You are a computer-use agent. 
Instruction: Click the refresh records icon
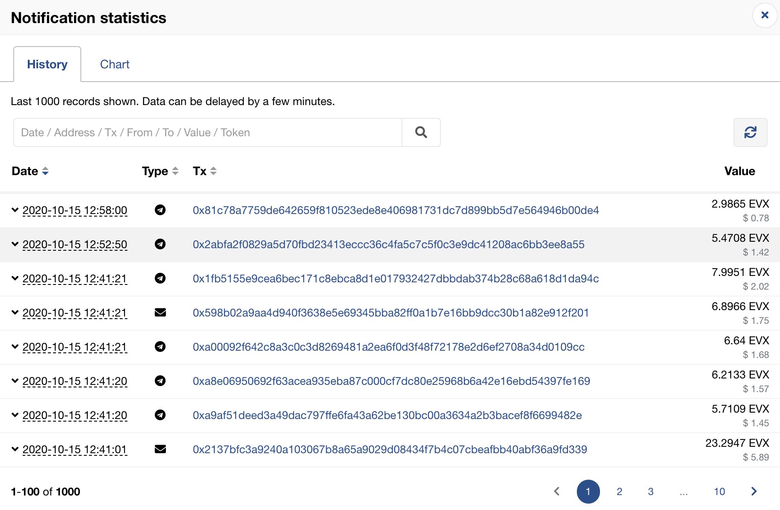(750, 132)
